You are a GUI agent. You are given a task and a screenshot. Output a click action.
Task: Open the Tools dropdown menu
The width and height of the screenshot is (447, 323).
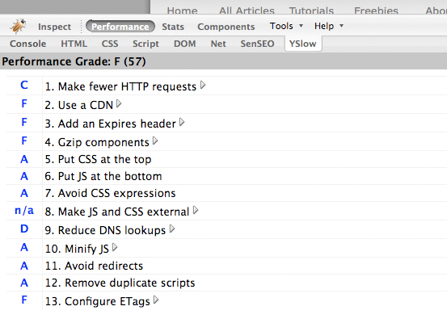[286, 26]
